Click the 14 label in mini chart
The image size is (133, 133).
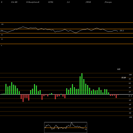coord(86,129)
